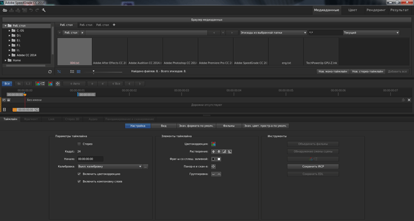Open Эпизоды из выбранной папки dropdown
The height and width of the screenshot is (221, 414).
click(273, 32)
